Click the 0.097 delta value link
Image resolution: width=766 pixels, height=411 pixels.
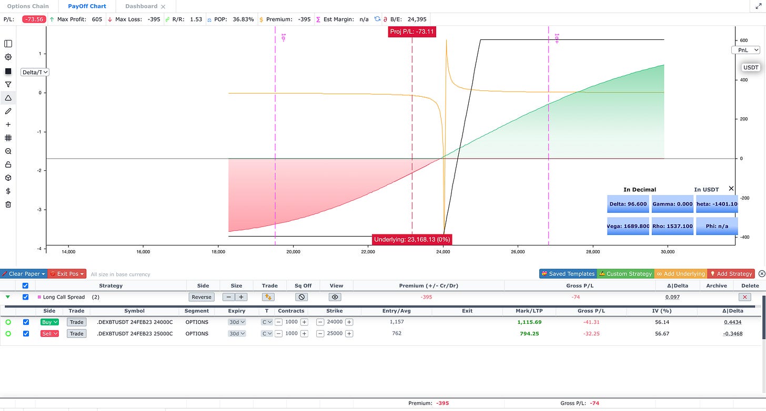tap(672, 297)
